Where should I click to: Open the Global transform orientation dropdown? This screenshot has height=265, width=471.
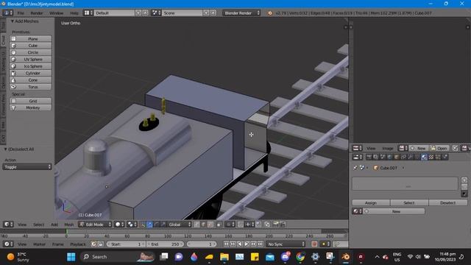[x=180, y=225]
